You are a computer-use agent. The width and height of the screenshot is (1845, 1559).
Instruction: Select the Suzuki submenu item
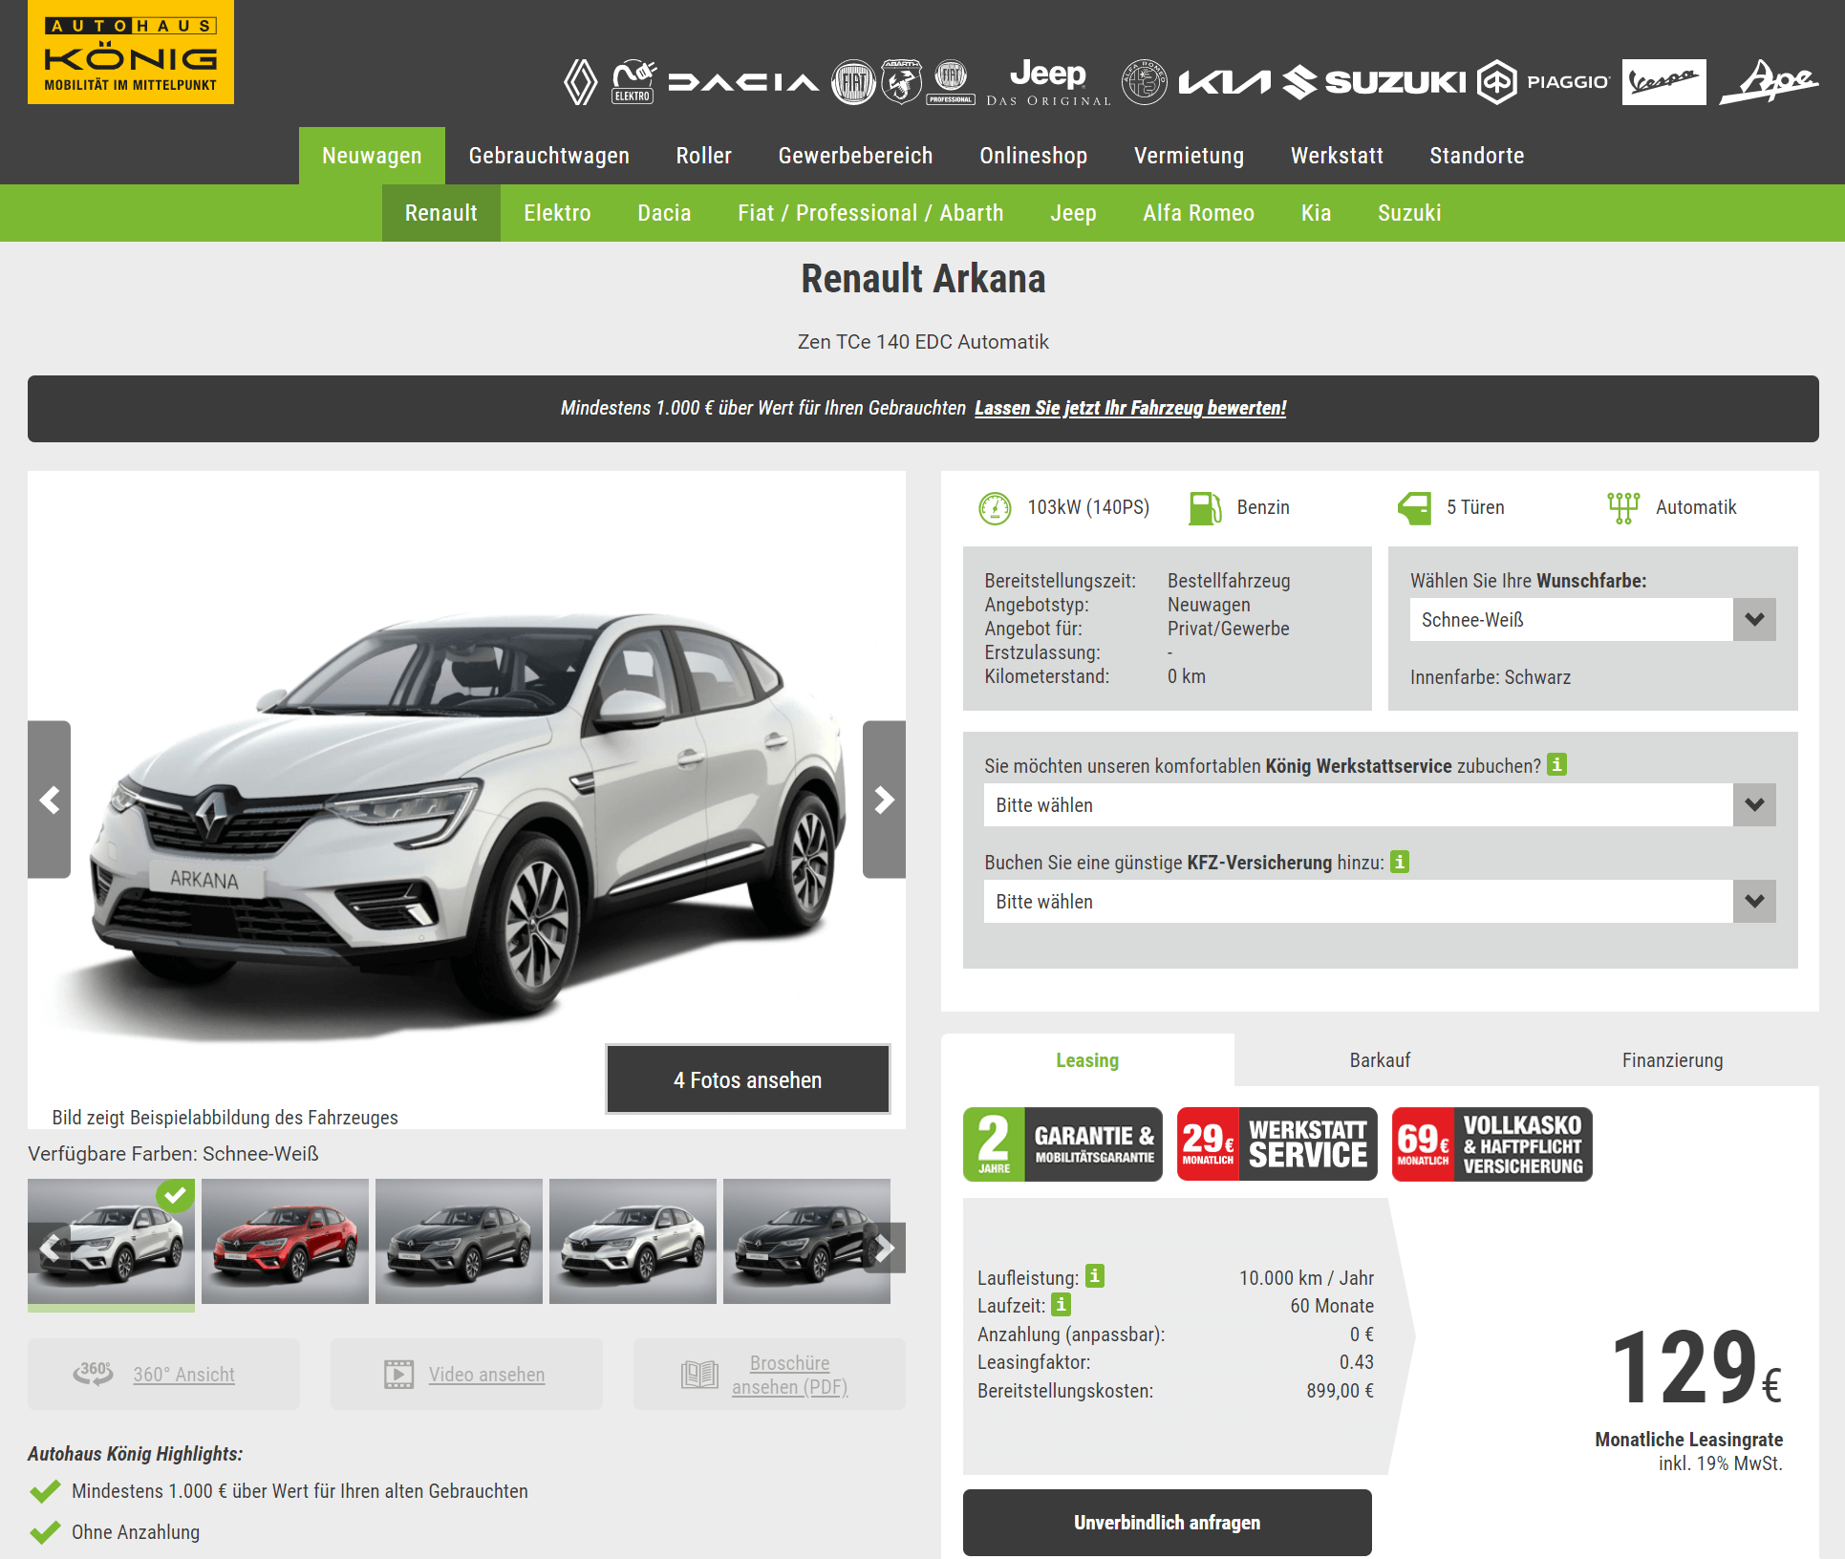(x=1410, y=213)
